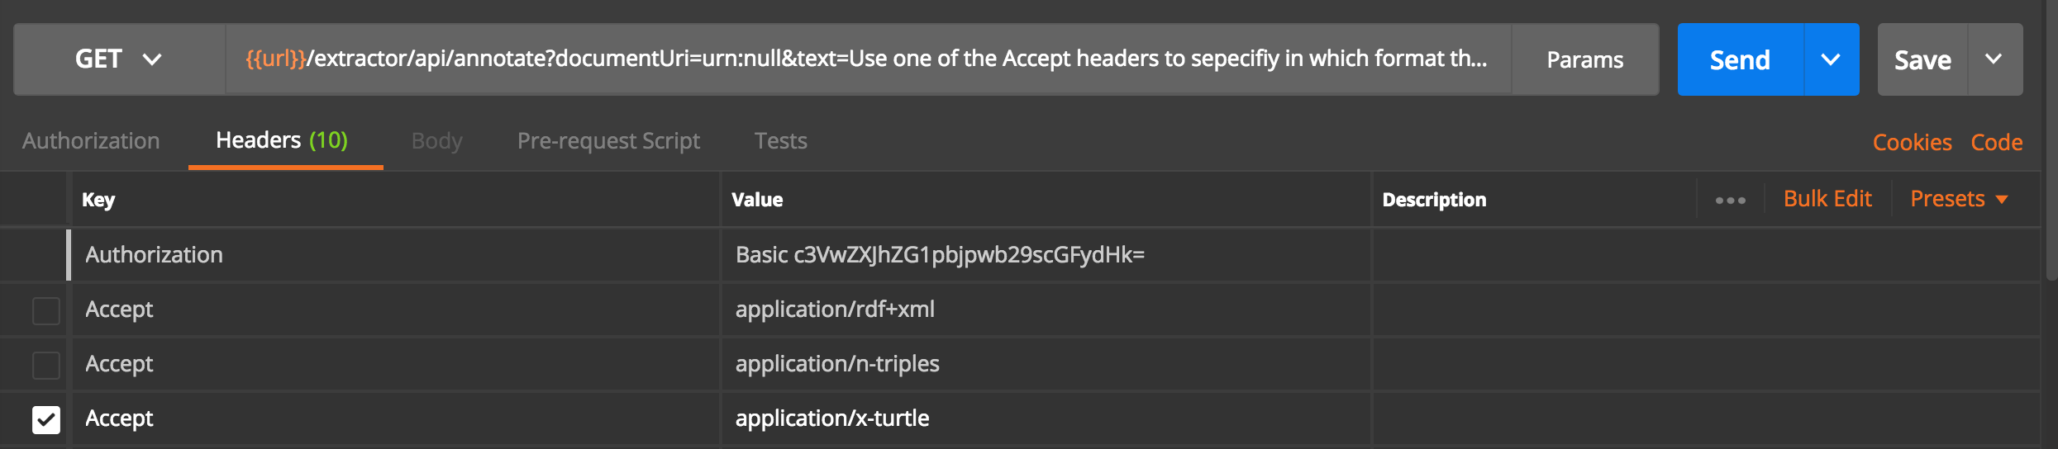Screen dimensions: 2058x449
Task: Click the request URL input field
Action: coord(866,59)
